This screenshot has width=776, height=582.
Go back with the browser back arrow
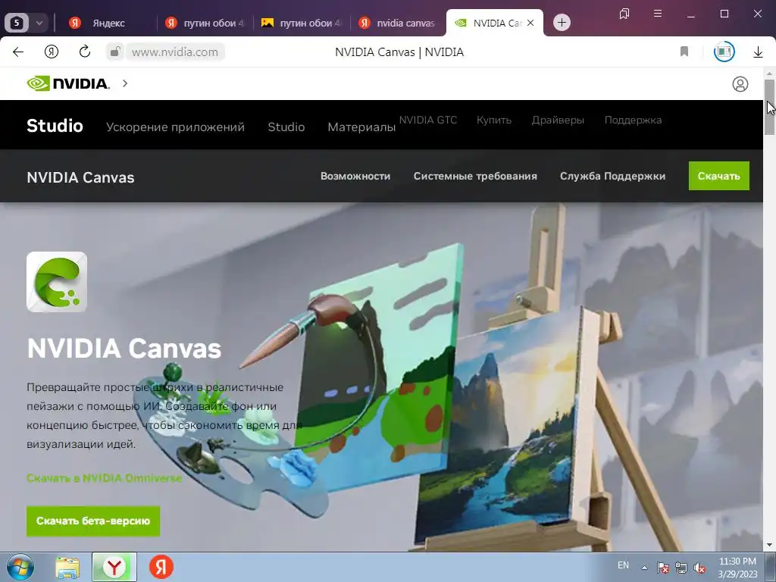[18, 52]
